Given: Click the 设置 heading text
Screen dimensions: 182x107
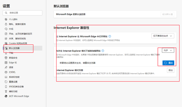Looking at the screenshot, I should coord(6,6).
